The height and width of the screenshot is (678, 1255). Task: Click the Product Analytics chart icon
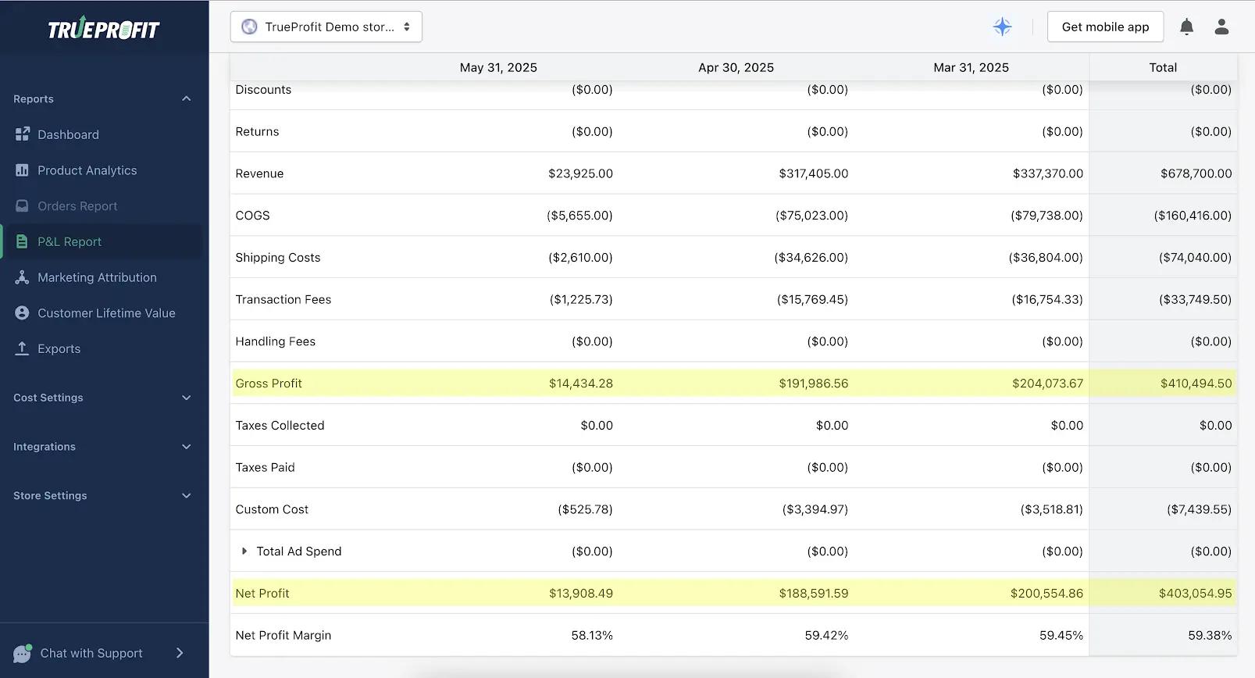click(22, 170)
